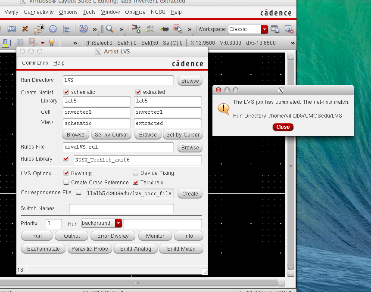Open the Commands menu in Artist LVS
This screenshot has width=371, height=292.
click(35, 63)
